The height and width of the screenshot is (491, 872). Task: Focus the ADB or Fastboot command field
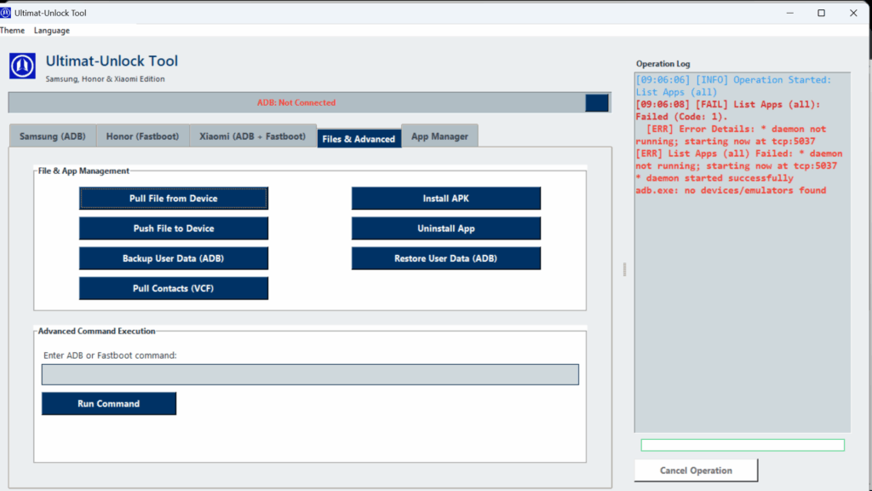(x=310, y=375)
